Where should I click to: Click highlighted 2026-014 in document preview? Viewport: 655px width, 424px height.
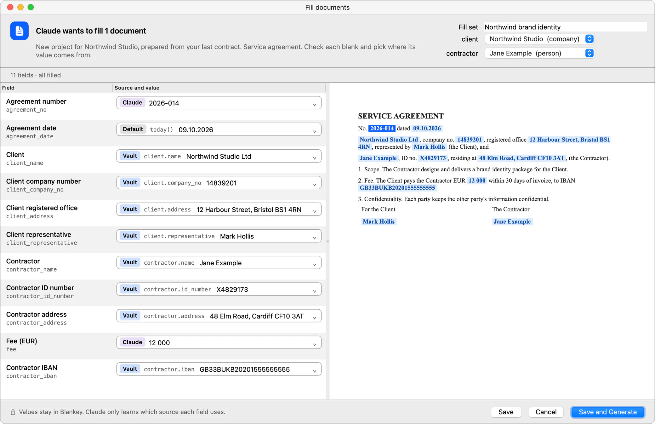point(382,129)
